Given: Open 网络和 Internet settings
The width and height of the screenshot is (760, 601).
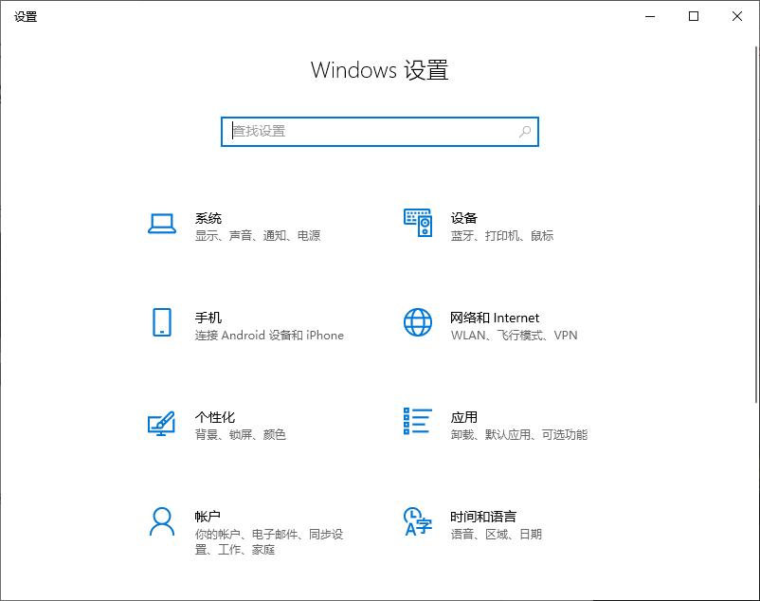Looking at the screenshot, I should tap(495, 318).
